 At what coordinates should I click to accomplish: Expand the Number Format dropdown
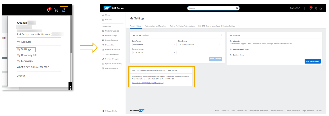tap(175, 52)
